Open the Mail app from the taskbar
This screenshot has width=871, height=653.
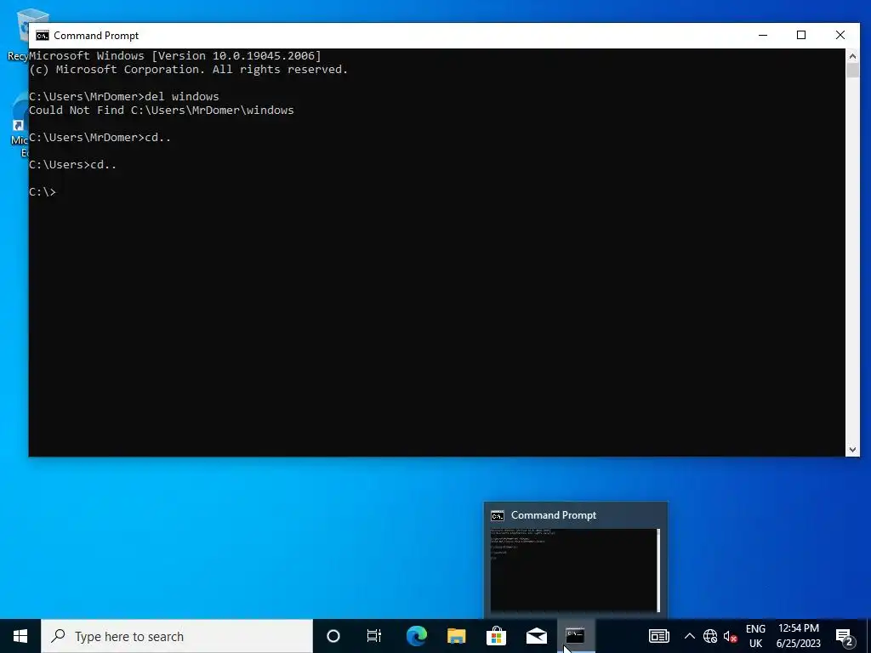click(536, 636)
